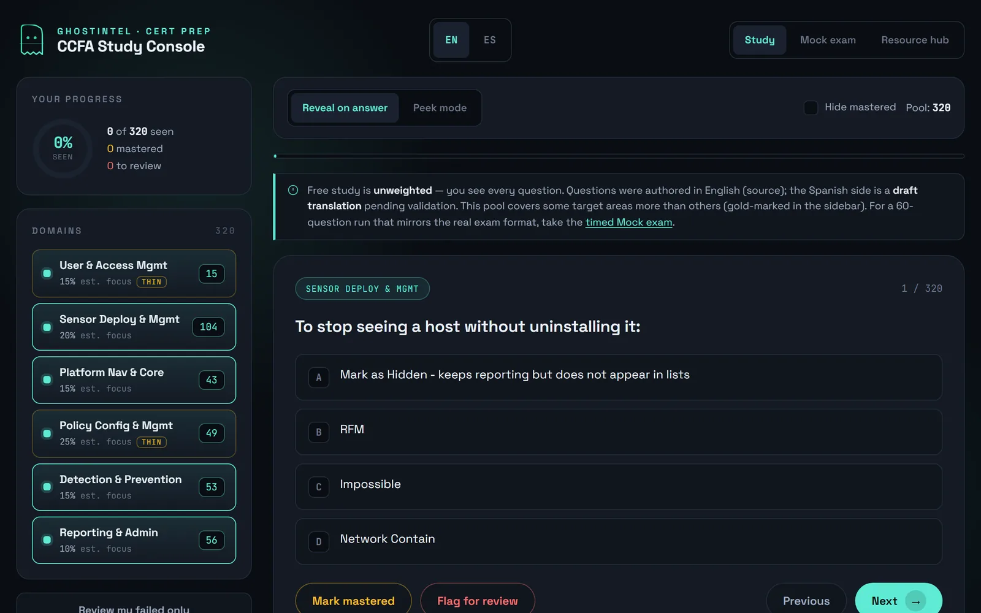The height and width of the screenshot is (613, 981).
Task: Click the study progress bar below the mode selector
Action: [619, 156]
